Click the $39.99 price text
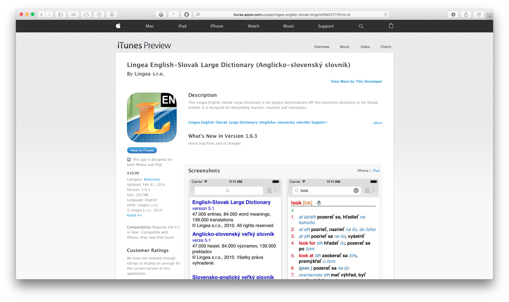This screenshot has width=509, height=302. [133, 173]
